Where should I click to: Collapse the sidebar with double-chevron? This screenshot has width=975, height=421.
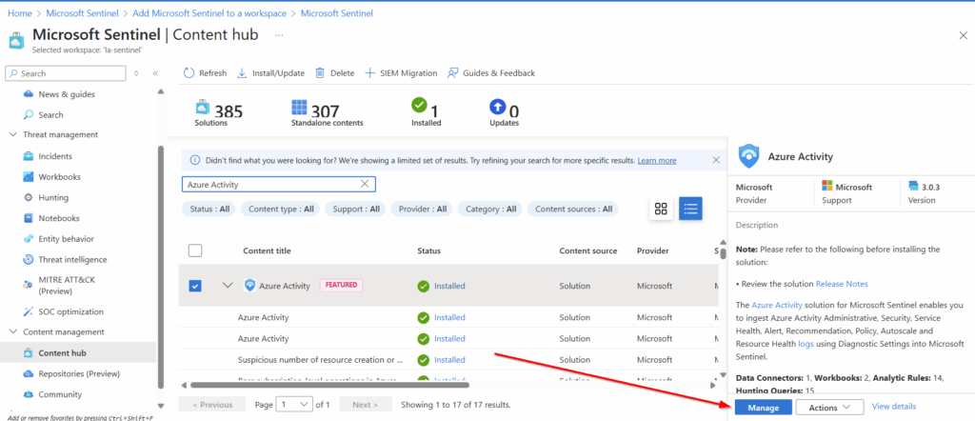coord(155,73)
